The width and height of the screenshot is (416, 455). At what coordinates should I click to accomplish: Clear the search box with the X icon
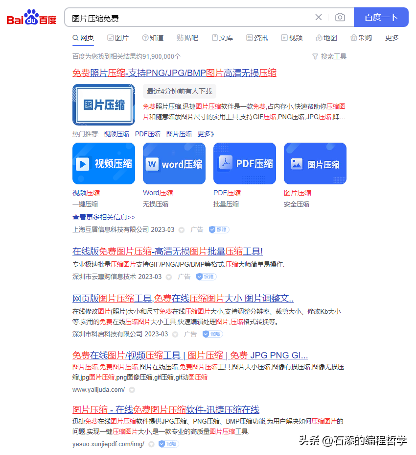tap(319, 18)
